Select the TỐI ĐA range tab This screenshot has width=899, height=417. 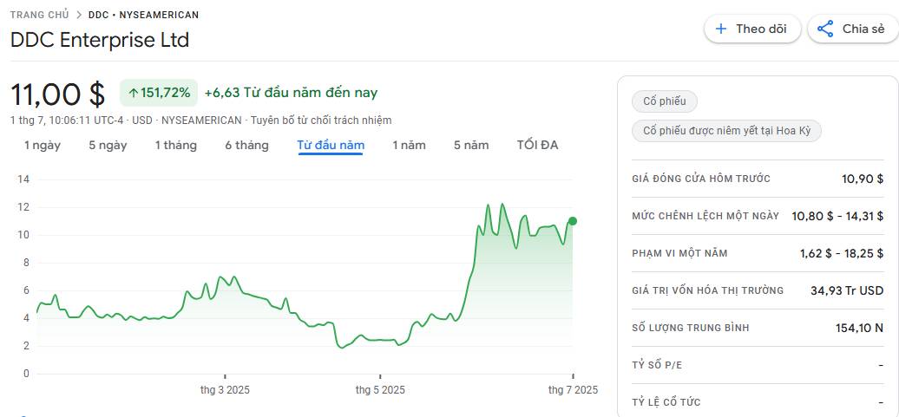[537, 146]
